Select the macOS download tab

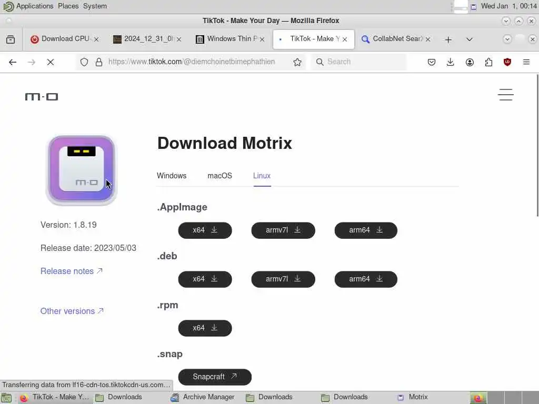(x=219, y=176)
